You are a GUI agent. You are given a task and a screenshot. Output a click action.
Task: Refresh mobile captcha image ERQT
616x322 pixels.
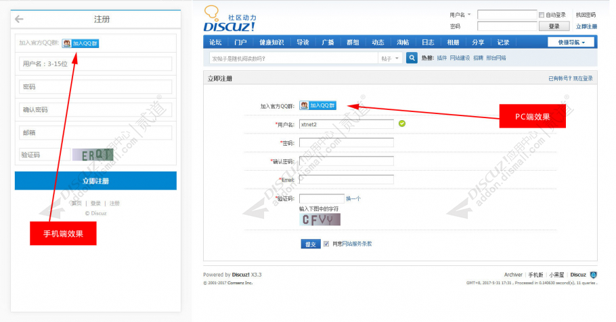click(93, 155)
